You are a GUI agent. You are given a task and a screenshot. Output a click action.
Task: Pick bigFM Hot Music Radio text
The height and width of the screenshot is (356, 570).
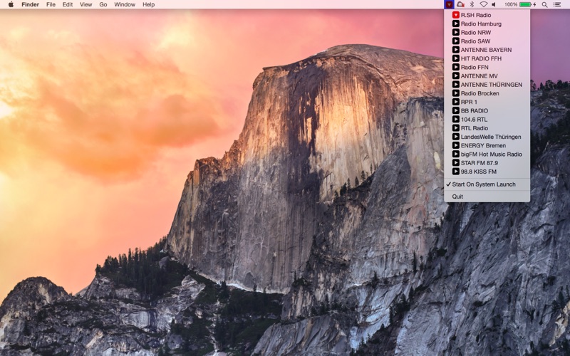[492, 155]
